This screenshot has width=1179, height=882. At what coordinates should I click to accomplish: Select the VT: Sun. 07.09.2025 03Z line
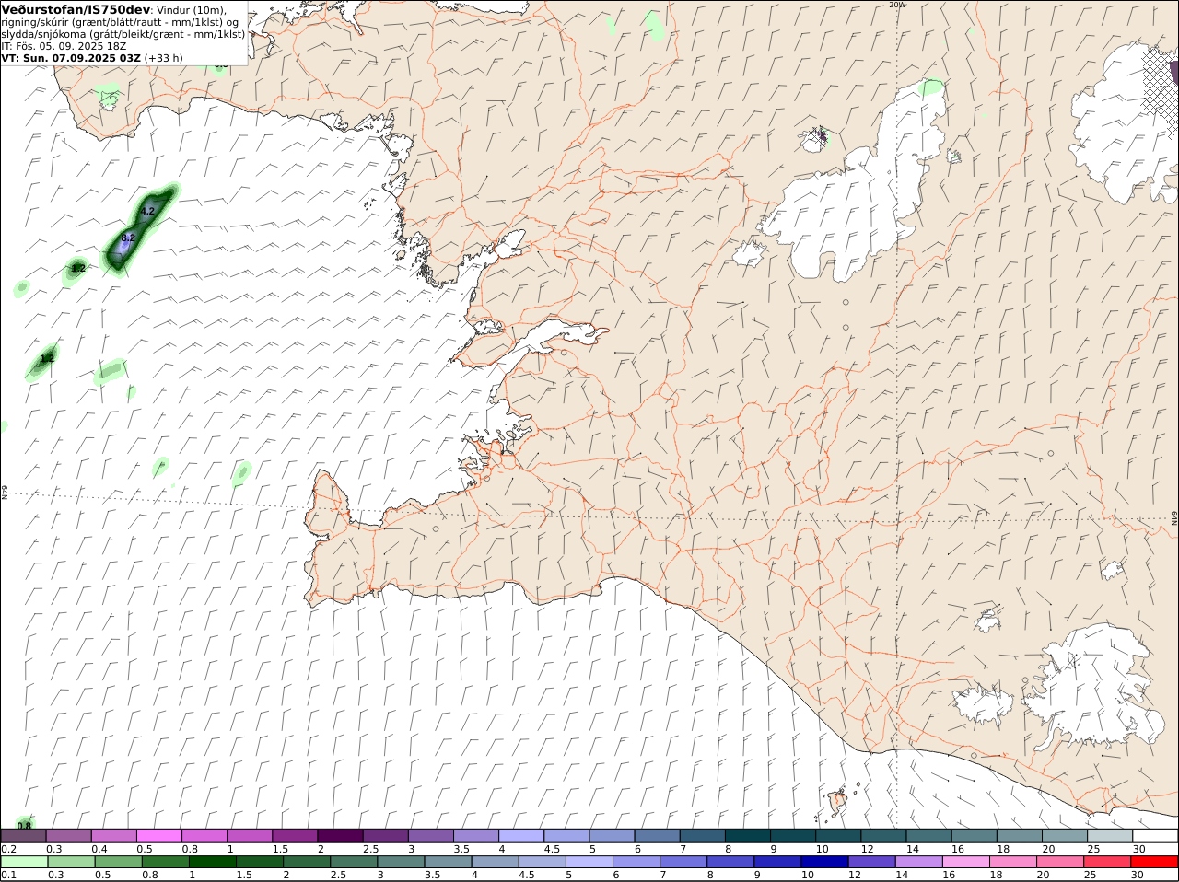(71, 57)
